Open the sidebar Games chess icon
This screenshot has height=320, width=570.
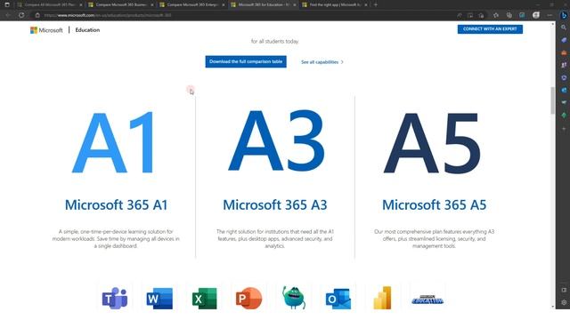pyautogui.click(x=564, y=65)
